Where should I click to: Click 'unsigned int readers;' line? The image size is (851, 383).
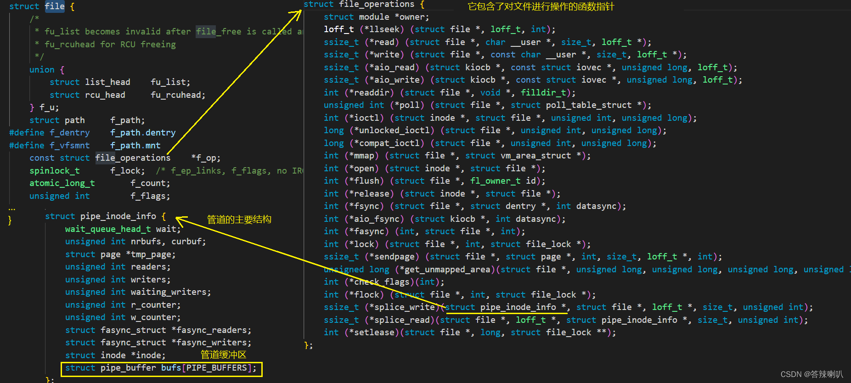[118, 267]
